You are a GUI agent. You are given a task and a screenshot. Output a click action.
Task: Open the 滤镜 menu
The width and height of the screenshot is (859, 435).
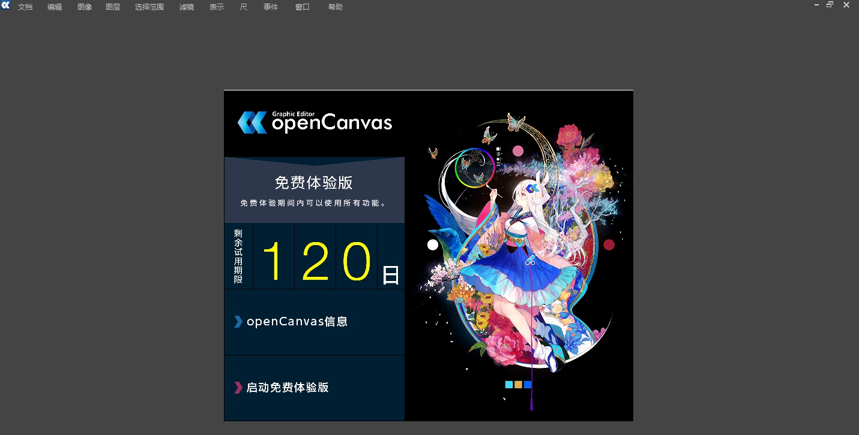pos(187,7)
